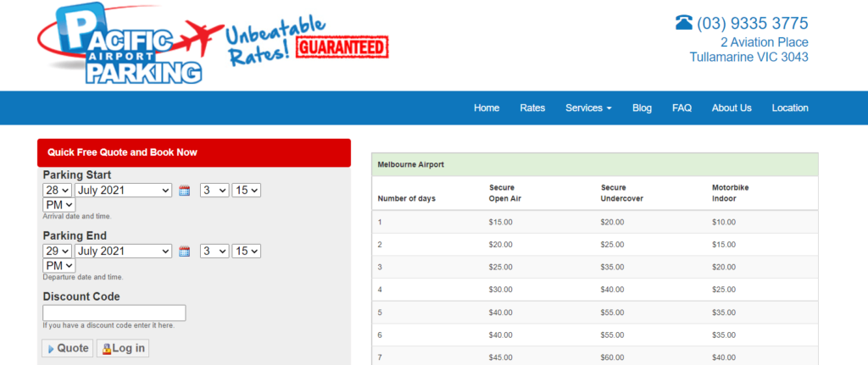Open the About Us page
This screenshot has width=868, height=365.
(x=732, y=108)
